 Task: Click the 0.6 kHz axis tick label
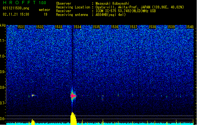tap(3, 119)
